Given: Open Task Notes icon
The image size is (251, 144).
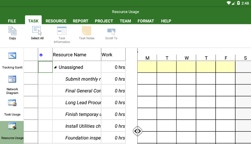Looking at the screenshot, I should (86, 31).
